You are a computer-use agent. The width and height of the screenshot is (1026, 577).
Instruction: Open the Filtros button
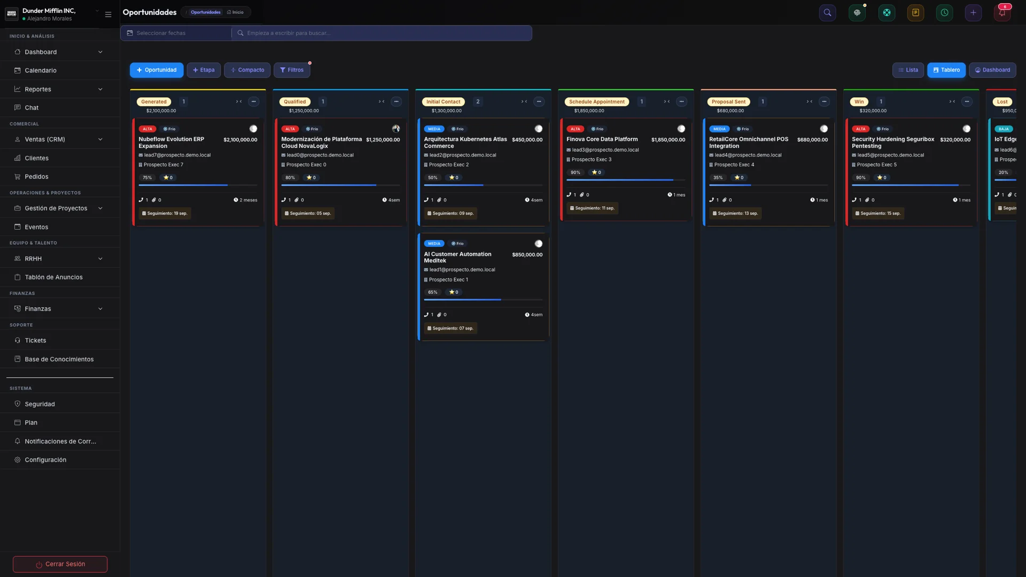pyautogui.click(x=292, y=70)
